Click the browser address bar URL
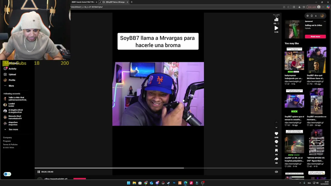This screenshot has height=186, width=331. tap(87, 7)
